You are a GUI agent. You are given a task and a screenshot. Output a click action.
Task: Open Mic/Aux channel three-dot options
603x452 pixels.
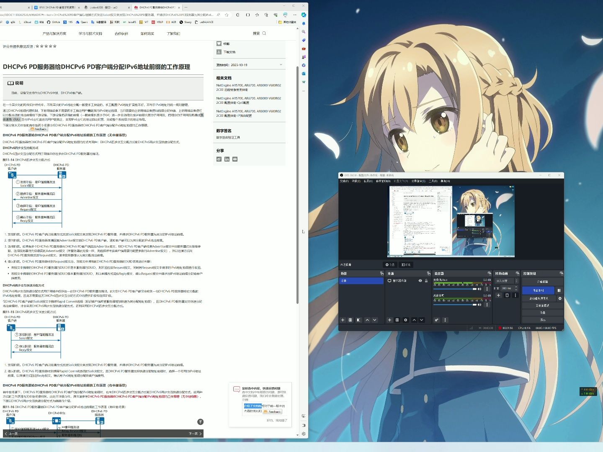[x=487, y=289]
